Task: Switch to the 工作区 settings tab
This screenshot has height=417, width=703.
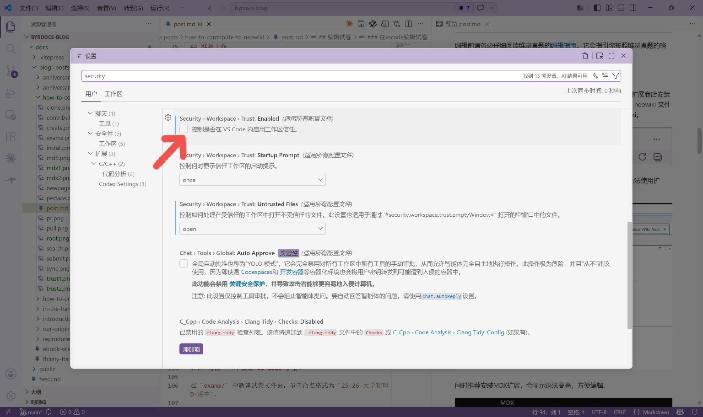Action: pyautogui.click(x=113, y=94)
